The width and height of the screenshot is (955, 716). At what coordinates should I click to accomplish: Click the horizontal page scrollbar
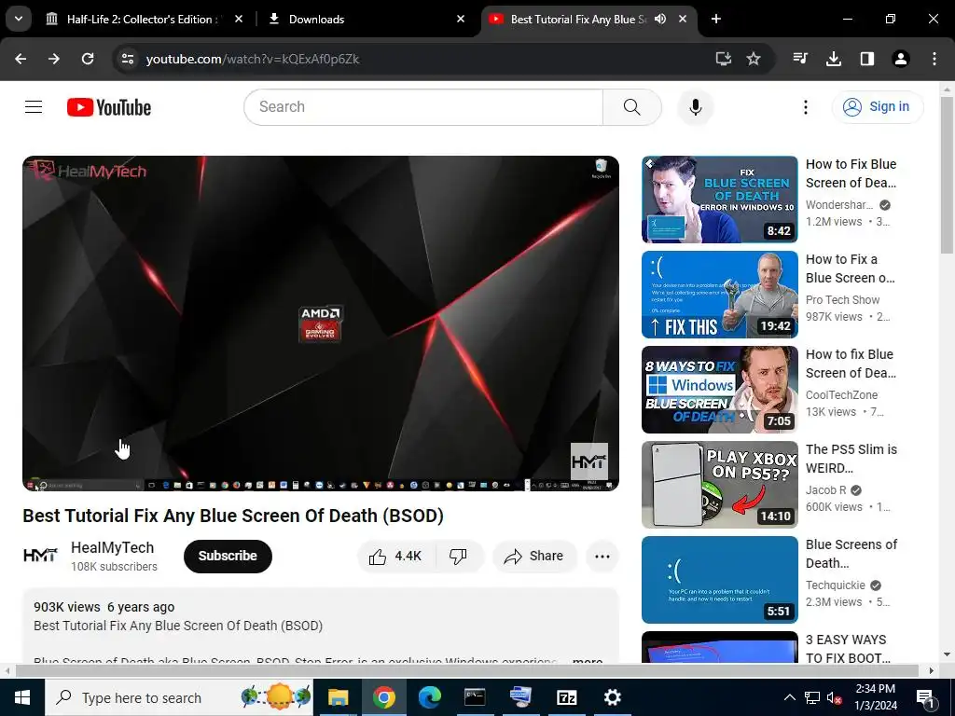click(466, 670)
